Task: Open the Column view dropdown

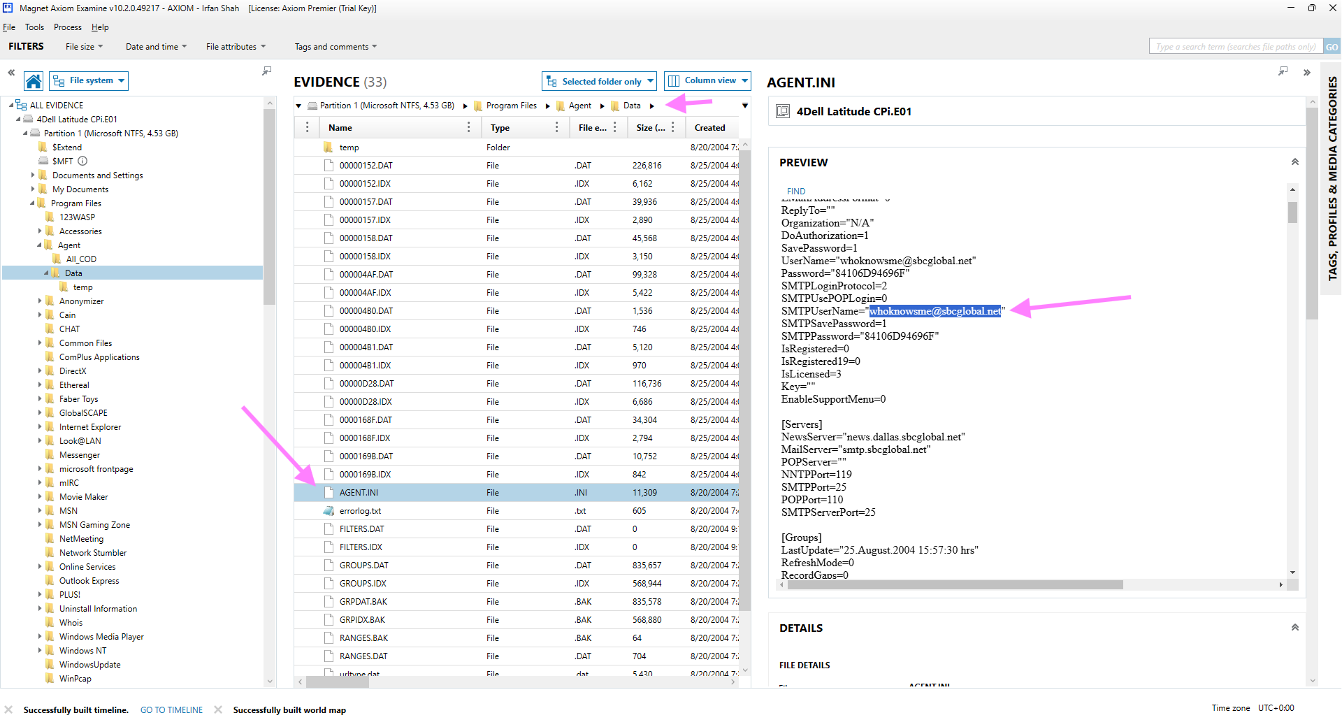Action: (707, 81)
